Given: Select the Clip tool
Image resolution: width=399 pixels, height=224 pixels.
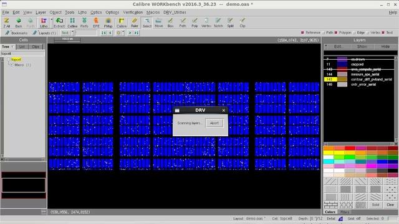Looking at the screenshot, I should tap(243, 22).
